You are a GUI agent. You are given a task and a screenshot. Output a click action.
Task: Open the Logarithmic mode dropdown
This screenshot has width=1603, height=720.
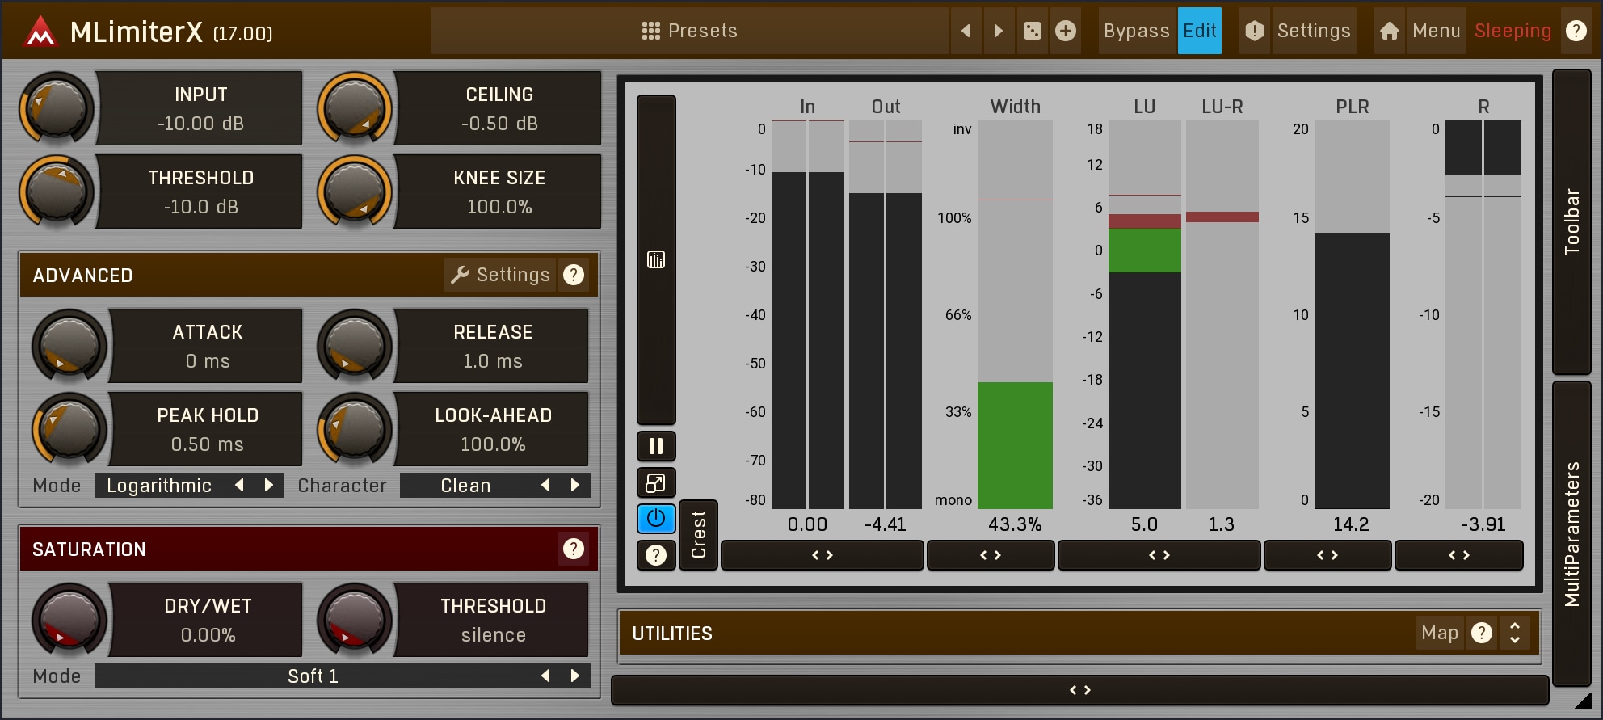160,486
